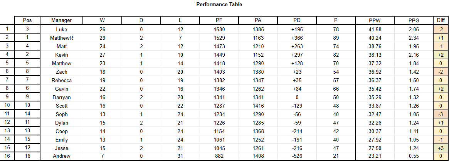The width and height of the screenshot is (449, 162).
Task: Click Kevin's +297 point difference cell
Action: (x=297, y=55)
